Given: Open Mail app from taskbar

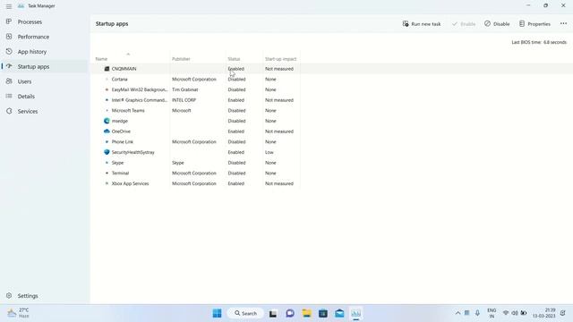Looking at the screenshot, I should tap(339, 313).
